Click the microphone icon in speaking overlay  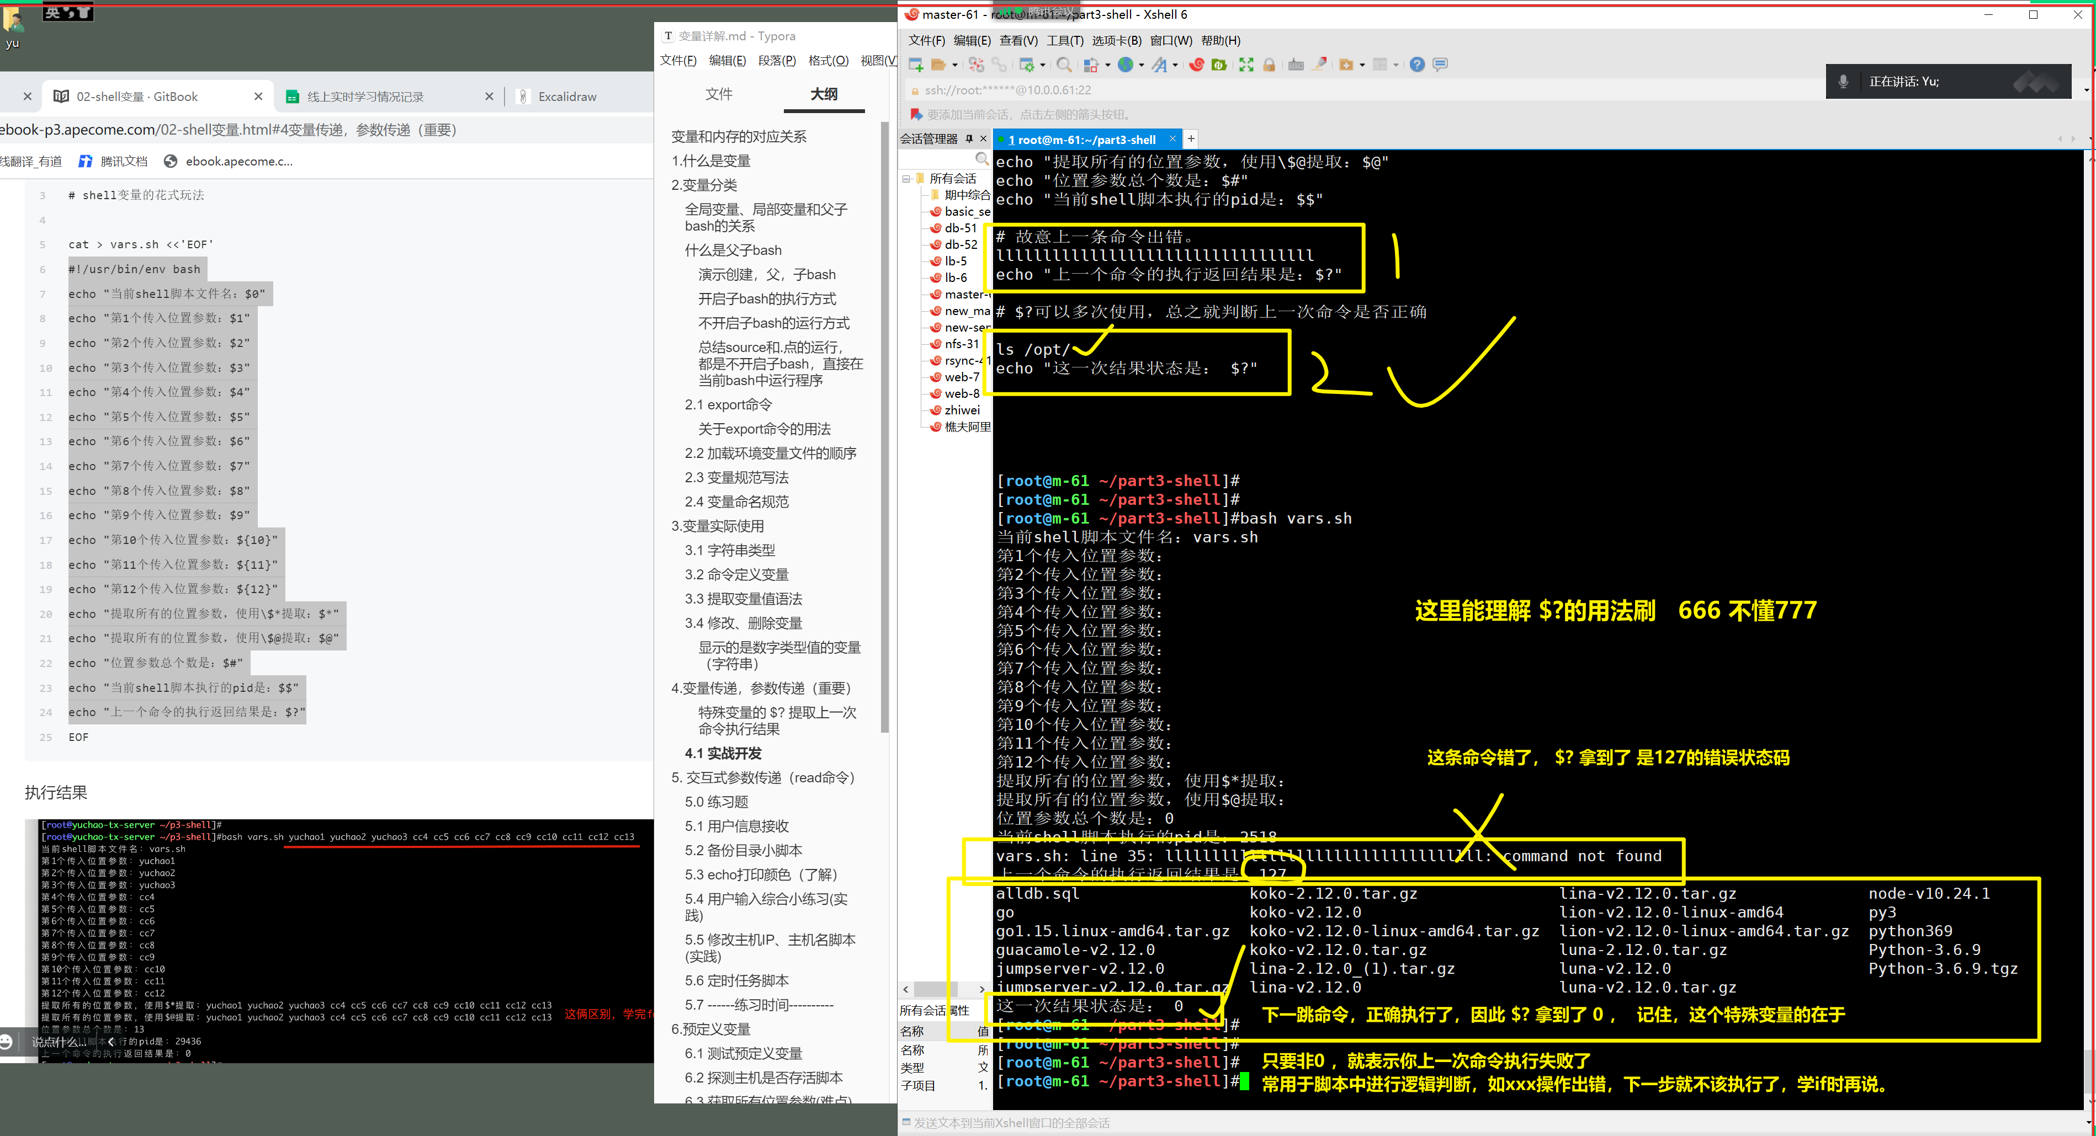point(1844,81)
